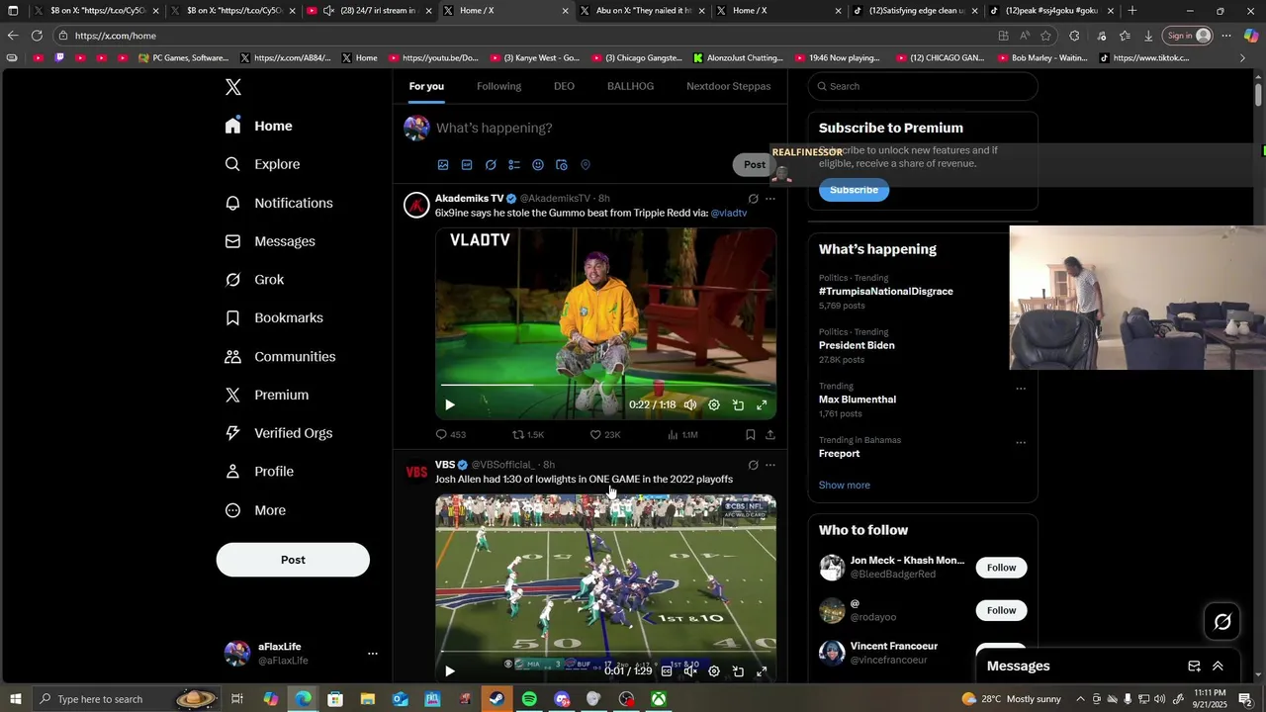Compose new message in Messages drawer
The height and width of the screenshot is (712, 1266).
(x=1194, y=667)
